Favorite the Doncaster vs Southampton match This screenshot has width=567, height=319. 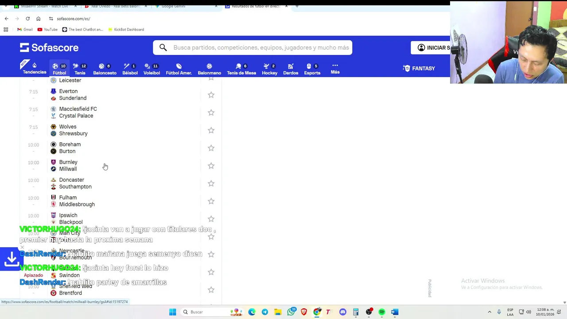click(211, 183)
